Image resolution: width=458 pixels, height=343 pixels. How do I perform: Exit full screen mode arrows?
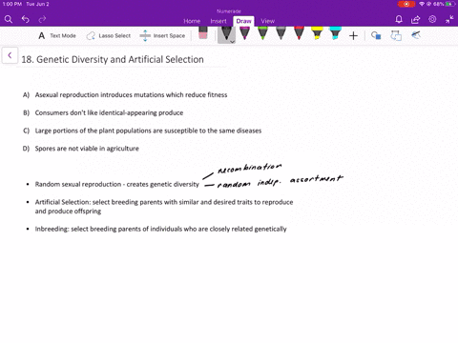[449, 20]
